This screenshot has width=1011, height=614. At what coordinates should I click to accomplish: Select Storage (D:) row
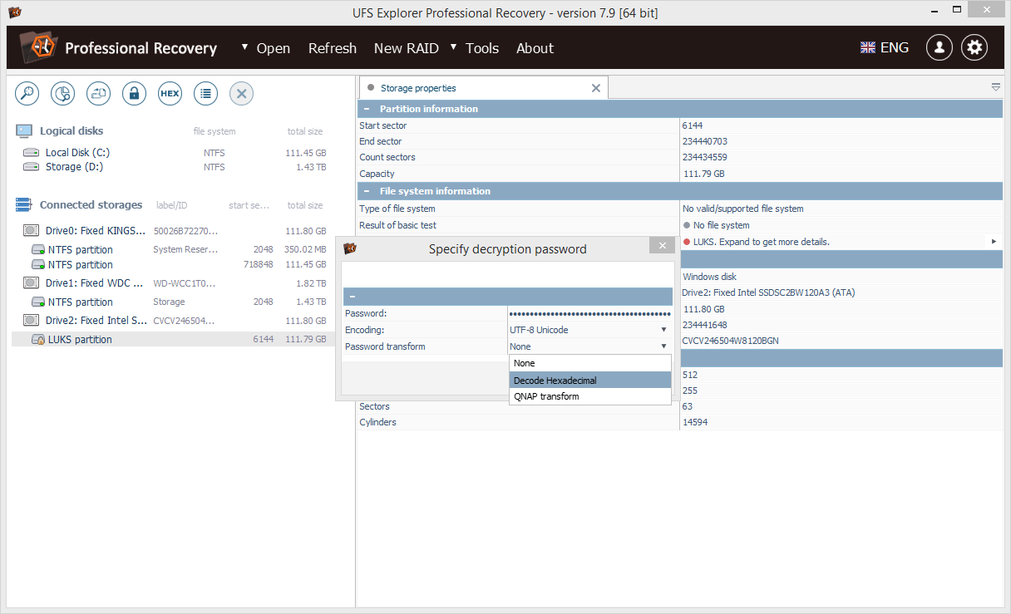coord(174,167)
